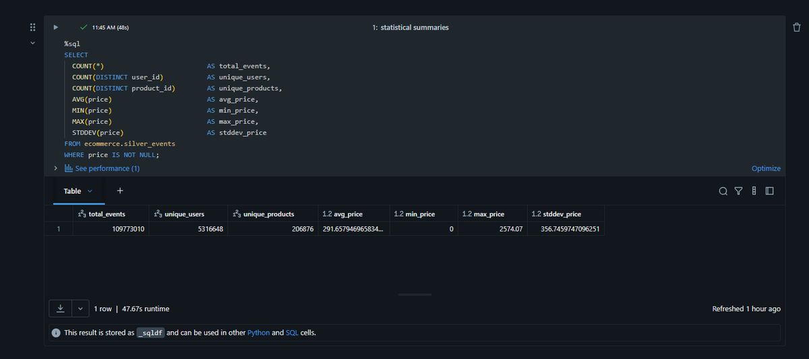Click the Optimize link
The width and height of the screenshot is (809, 359).
[x=766, y=168]
